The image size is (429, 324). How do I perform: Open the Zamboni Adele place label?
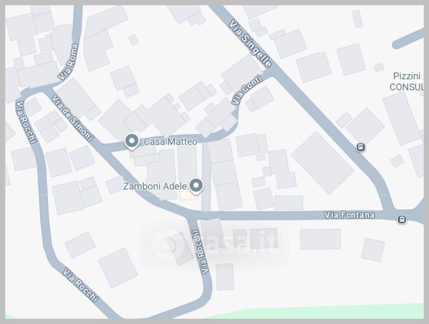pyautogui.click(x=155, y=186)
